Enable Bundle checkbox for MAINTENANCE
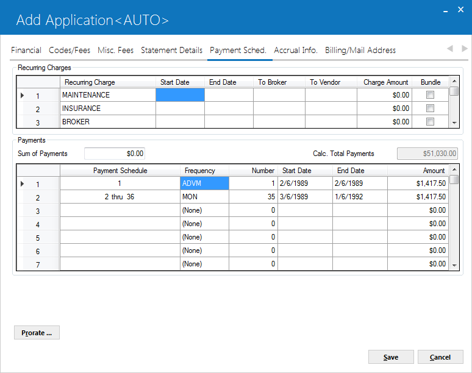472x373 pixels. [x=430, y=94]
